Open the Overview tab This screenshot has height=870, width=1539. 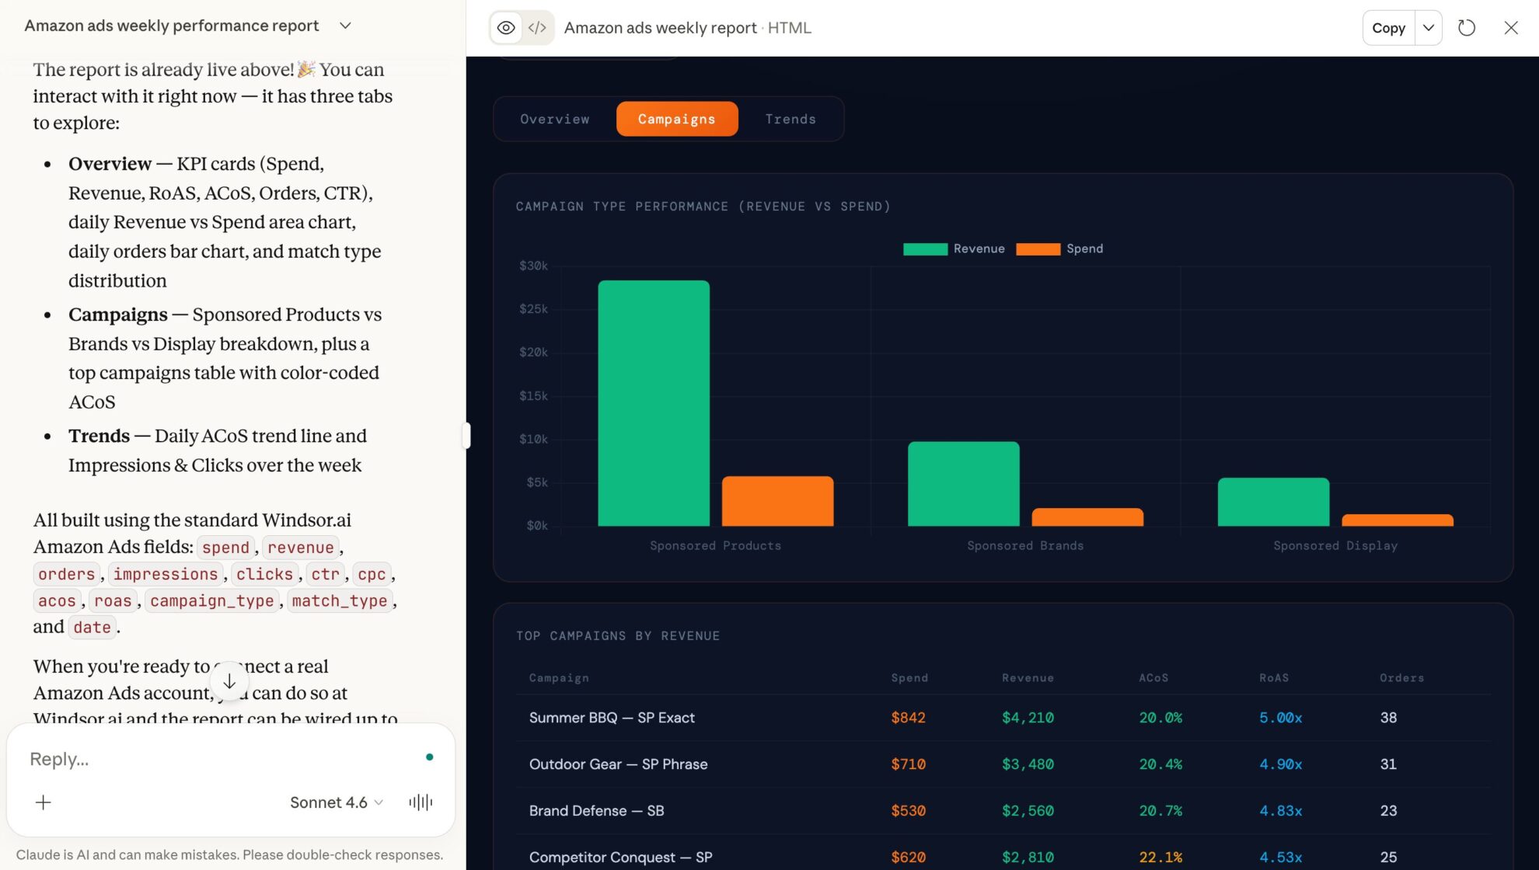[555, 119]
